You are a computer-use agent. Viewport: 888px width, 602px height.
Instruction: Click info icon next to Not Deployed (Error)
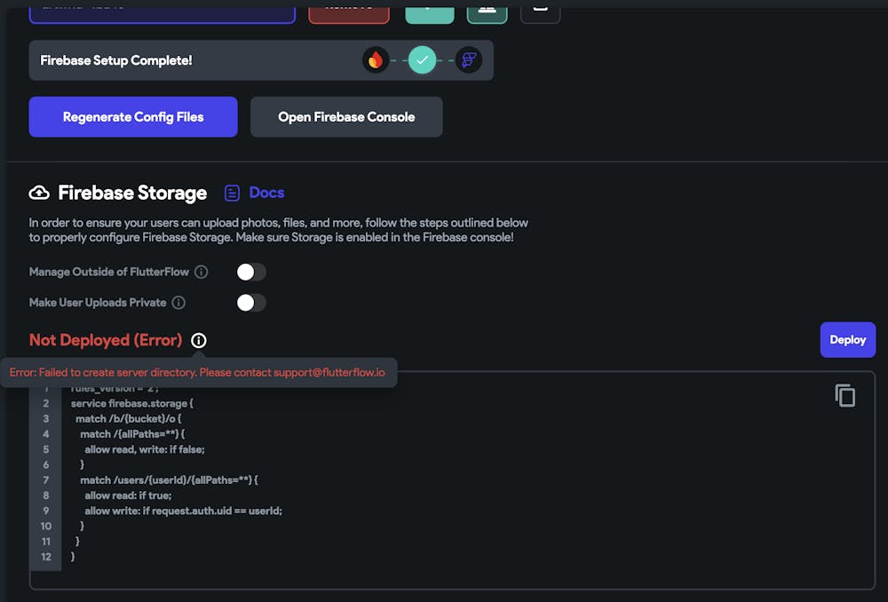199,340
